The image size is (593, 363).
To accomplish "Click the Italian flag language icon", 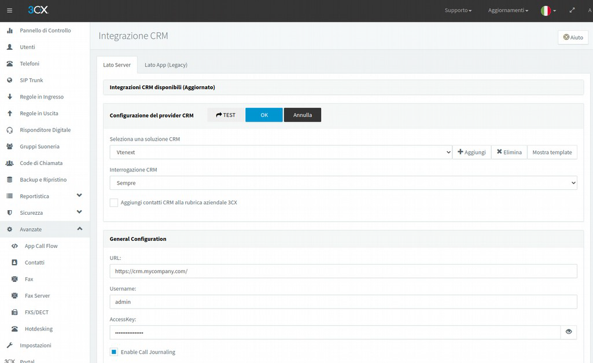I will (546, 10).
